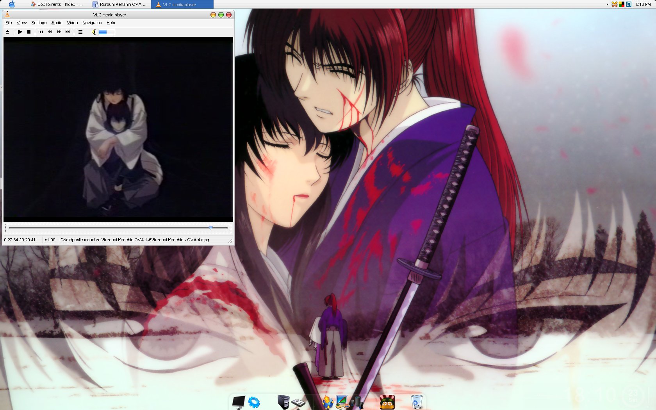Click the resize grip of VLC window
Image resolution: width=656 pixels, height=410 pixels.
(230, 242)
